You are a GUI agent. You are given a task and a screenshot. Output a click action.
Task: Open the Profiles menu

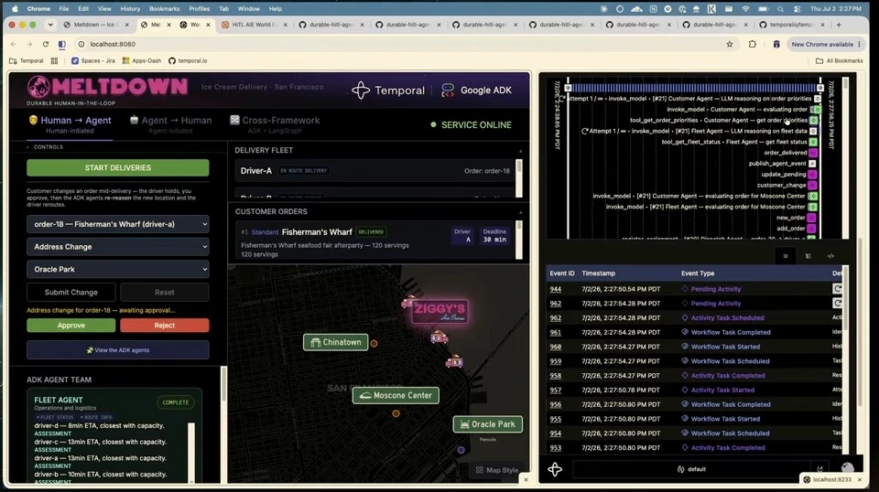point(199,9)
